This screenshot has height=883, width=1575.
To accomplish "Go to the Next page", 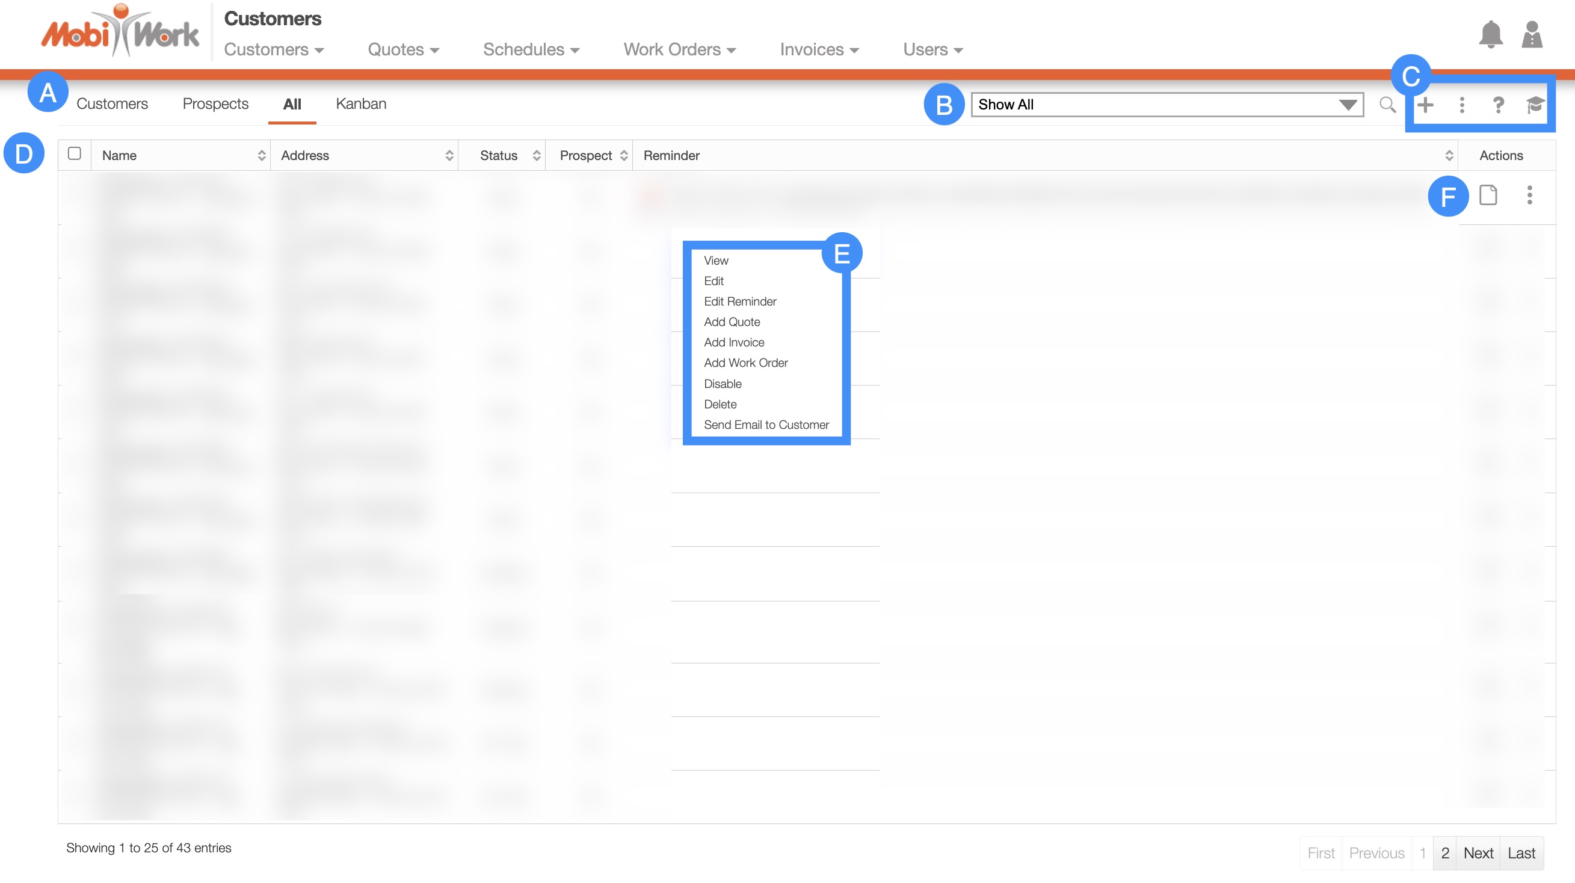I will 1478,852.
